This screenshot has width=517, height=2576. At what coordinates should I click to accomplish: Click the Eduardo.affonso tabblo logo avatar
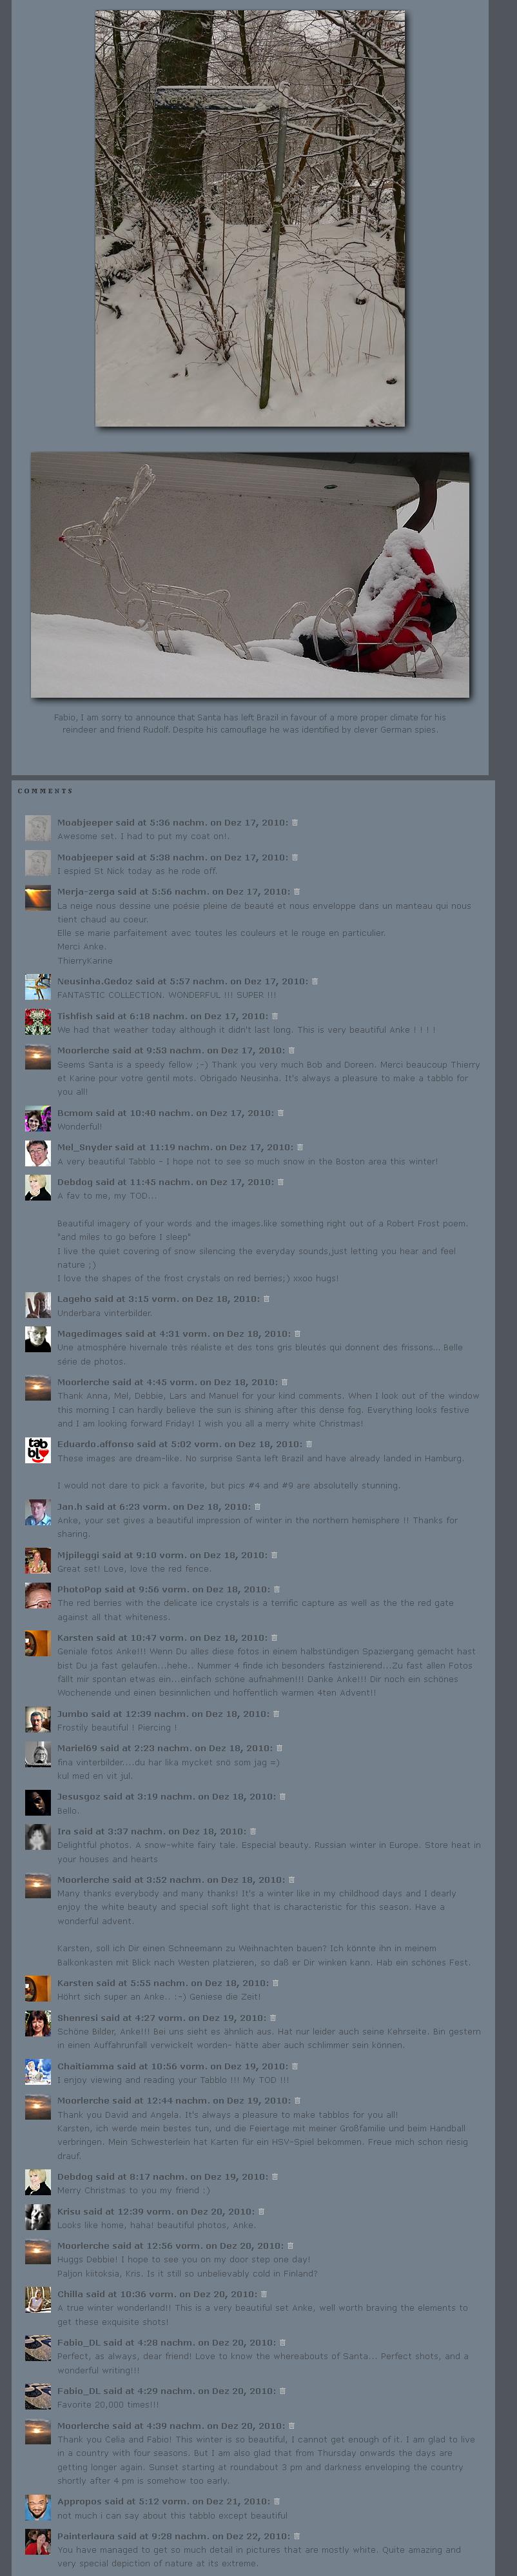coord(38,1450)
